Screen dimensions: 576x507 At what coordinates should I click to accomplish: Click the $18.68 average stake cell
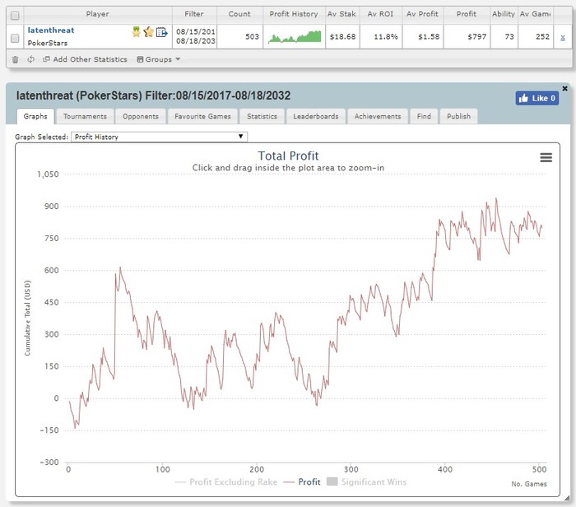click(342, 37)
